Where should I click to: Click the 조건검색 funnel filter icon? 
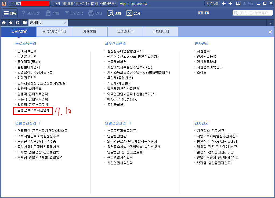tap(67, 13)
